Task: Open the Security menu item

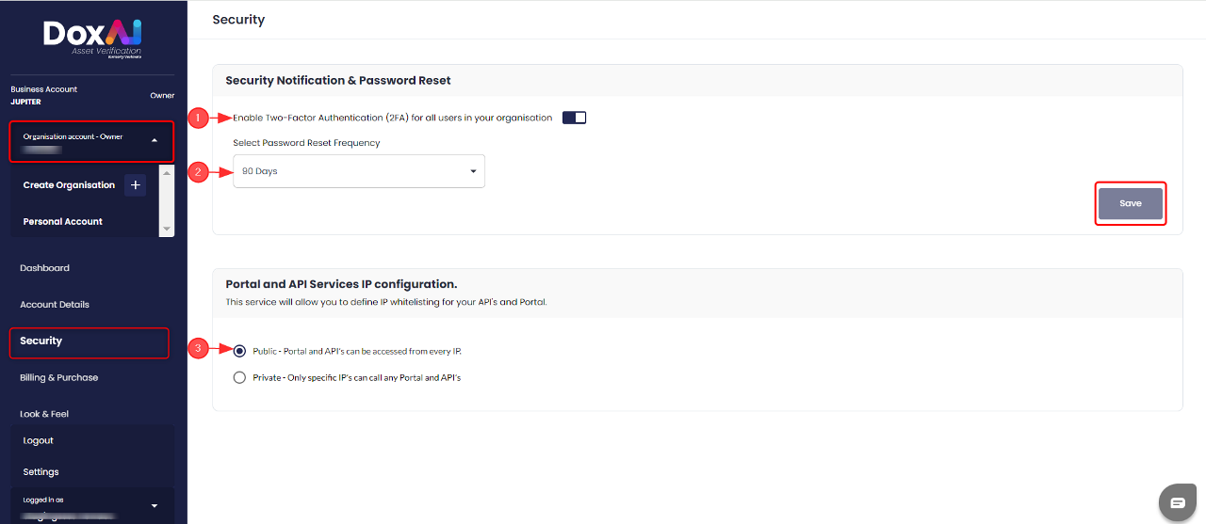Action: [41, 341]
